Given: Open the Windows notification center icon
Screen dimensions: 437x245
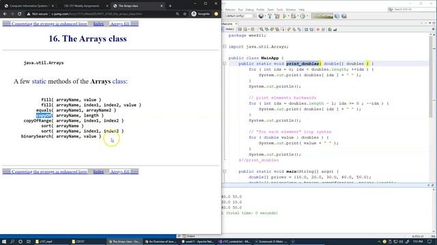Looking at the screenshot, I should [429, 242].
